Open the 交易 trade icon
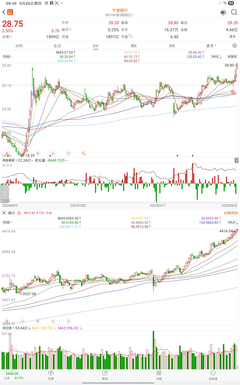 coord(51,375)
